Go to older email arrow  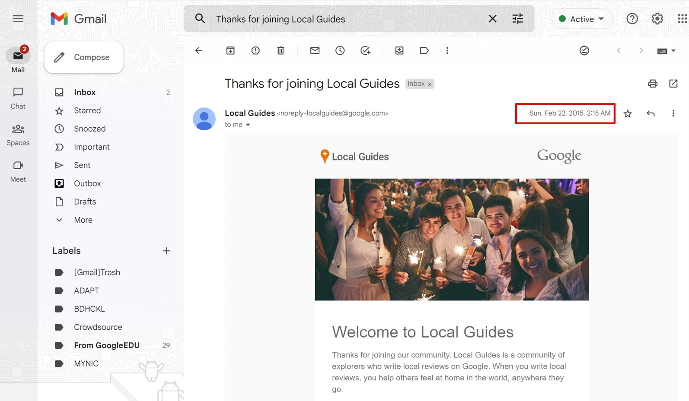pos(641,51)
